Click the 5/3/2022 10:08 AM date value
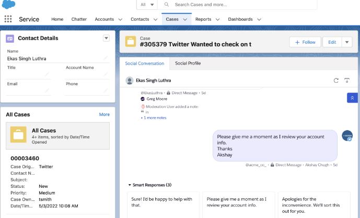This screenshot has height=218, width=360. pos(59,206)
